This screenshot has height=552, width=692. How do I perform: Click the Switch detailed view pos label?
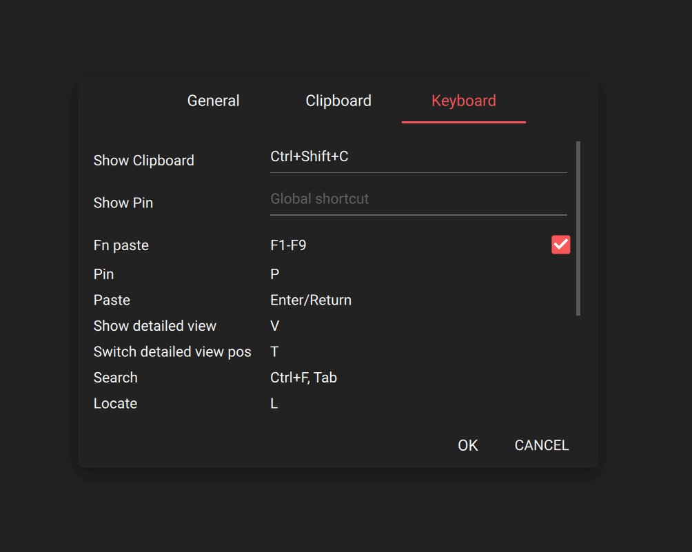pyautogui.click(x=172, y=352)
